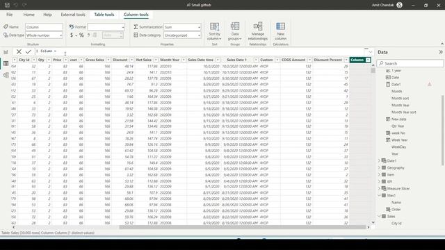This screenshot has width=445, height=250.
Task: Expand the KPI table
Action: click(379, 181)
